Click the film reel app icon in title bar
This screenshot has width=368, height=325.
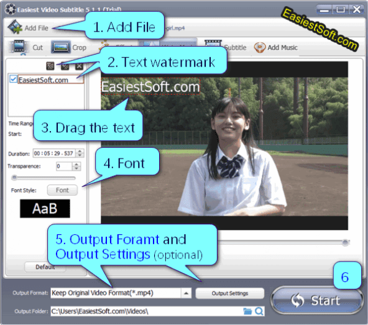10,9
